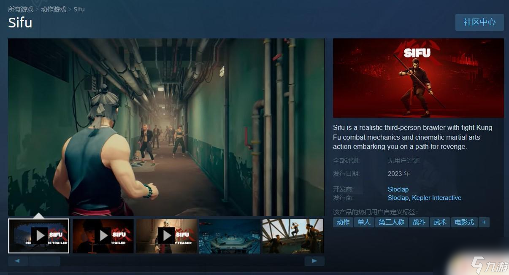
Task: Open the 社区中心 community hub button
Action: tap(479, 22)
